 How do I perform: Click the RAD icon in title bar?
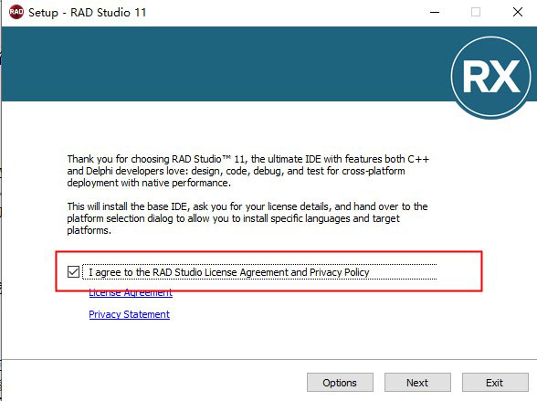pyautogui.click(x=16, y=12)
